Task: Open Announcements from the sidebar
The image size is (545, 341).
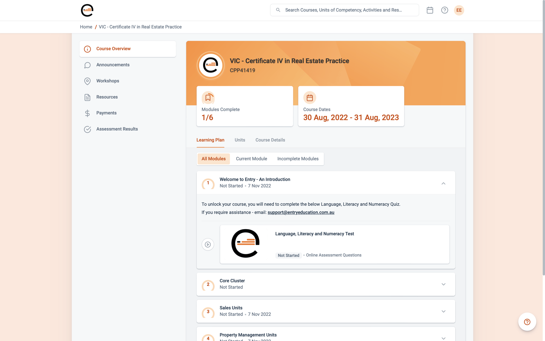Action: point(113,65)
